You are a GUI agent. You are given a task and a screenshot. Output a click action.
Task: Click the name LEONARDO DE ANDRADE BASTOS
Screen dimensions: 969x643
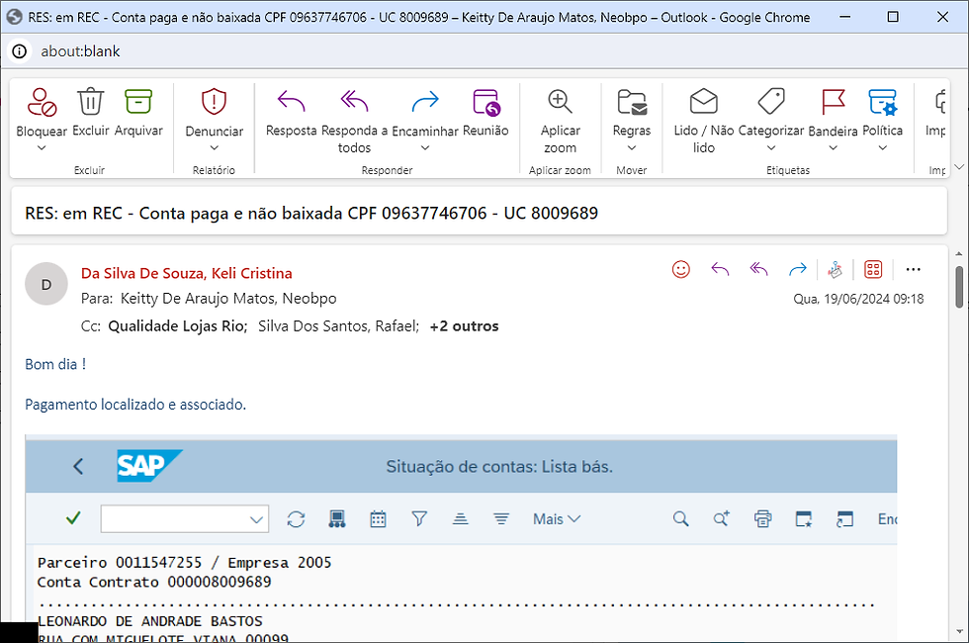point(150,621)
